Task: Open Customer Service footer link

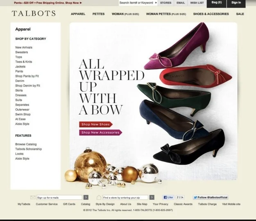Action: 47,204
